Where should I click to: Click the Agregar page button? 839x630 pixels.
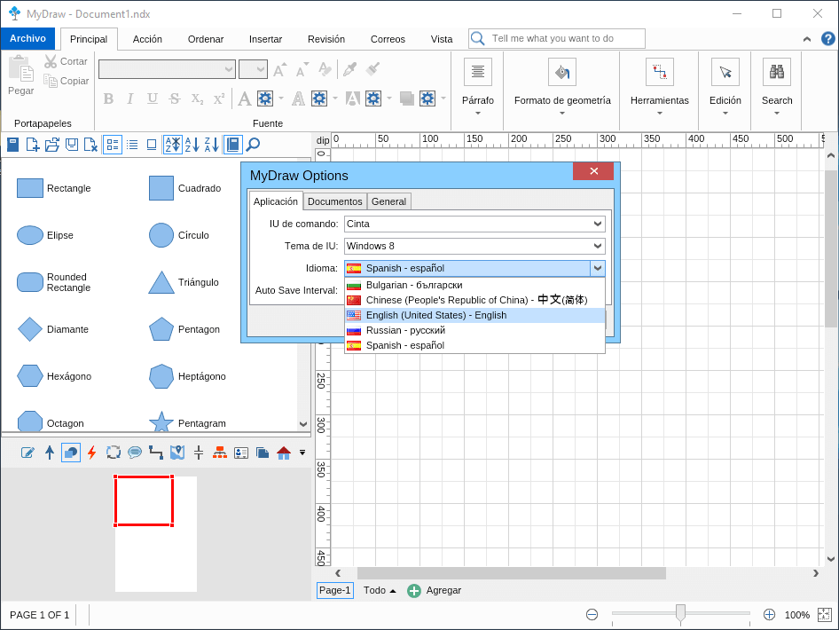point(435,590)
